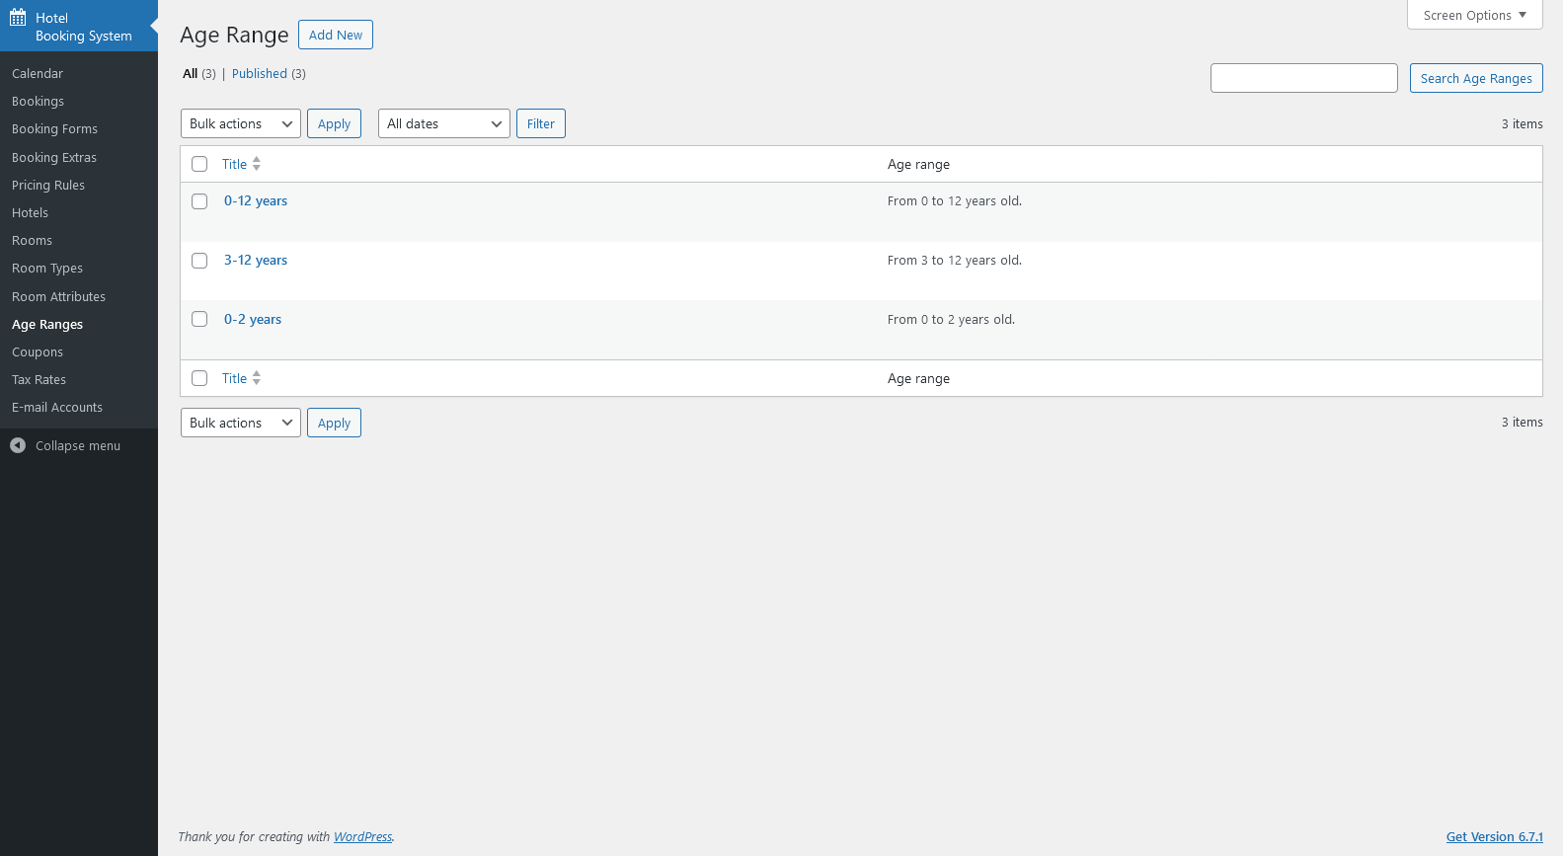Check the 0-2 years row checkbox
Screen dimensions: 1563x856
click(x=199, y=319)
